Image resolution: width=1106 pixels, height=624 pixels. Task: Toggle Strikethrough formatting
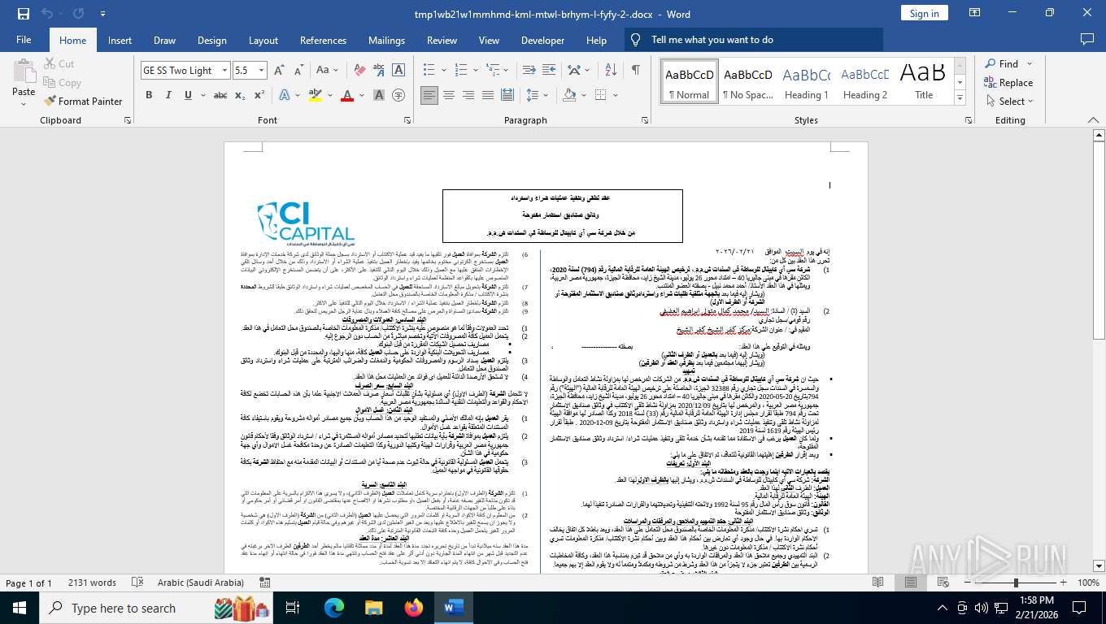point(220,95)
